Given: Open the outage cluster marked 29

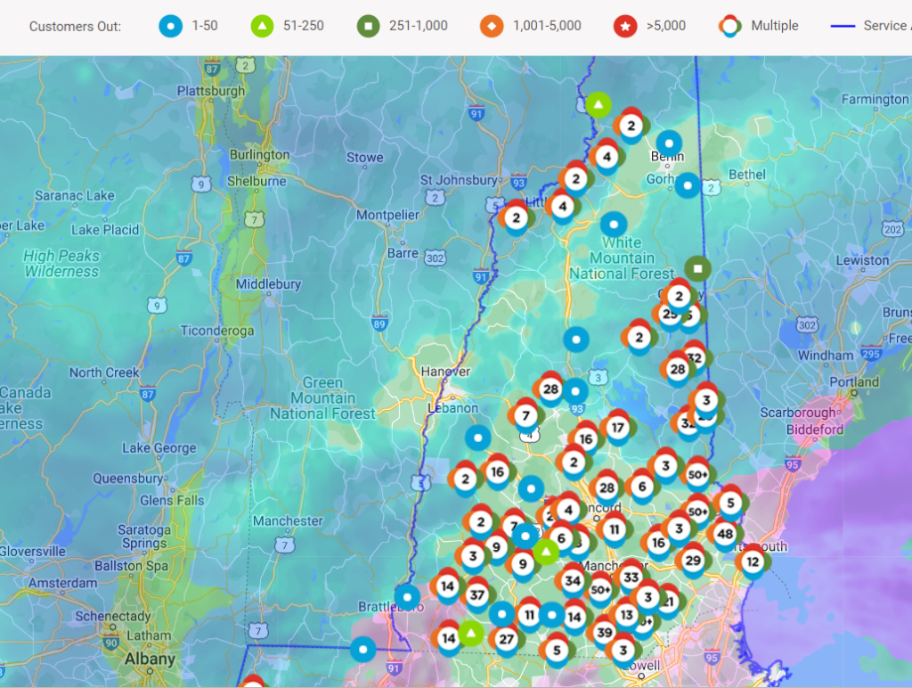Looking at the screenshot, I should click(692, 561).
